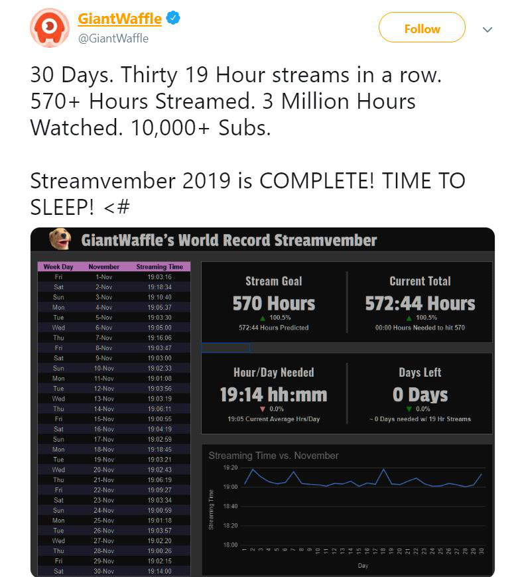Open the @GiantWaffle handle
518x577 pixels.
113,38
